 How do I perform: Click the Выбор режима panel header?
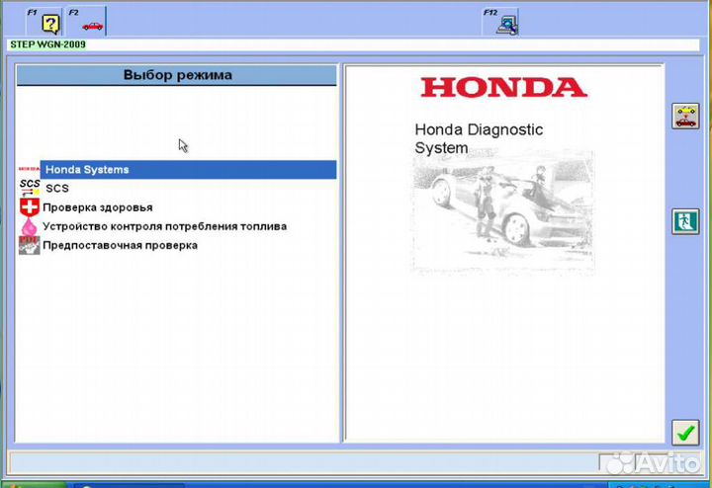coord(178,75)
